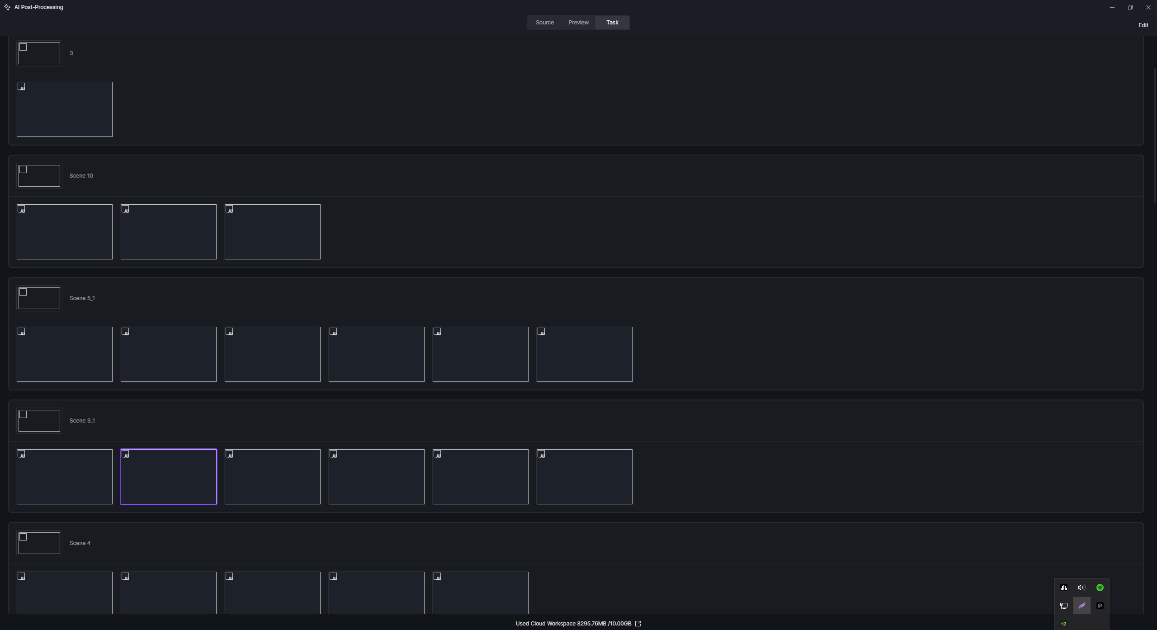Select last thumbnail in Scene 5_1 row
The image size is (1157, 630).
click(584, 354)
